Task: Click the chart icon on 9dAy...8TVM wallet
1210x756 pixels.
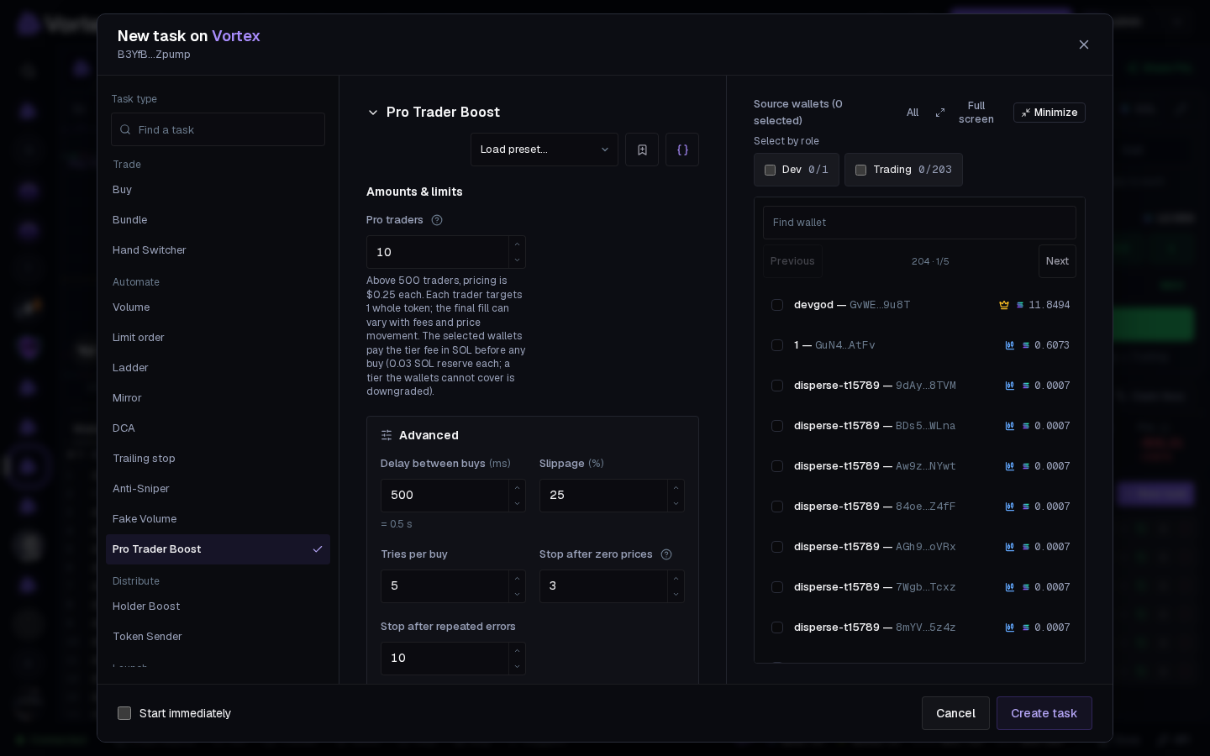Action: click(x=1010, y=386)
